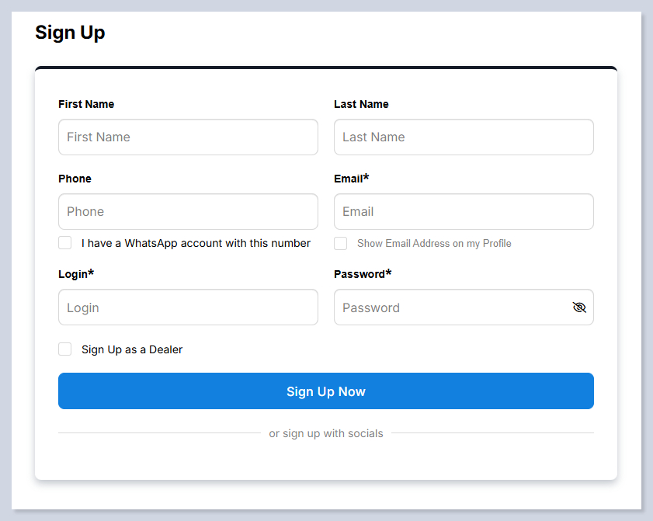653x521 pixels.
Task: Click the "Sign Up as a Dealer" label text
Action: click(x=132, y=349)
